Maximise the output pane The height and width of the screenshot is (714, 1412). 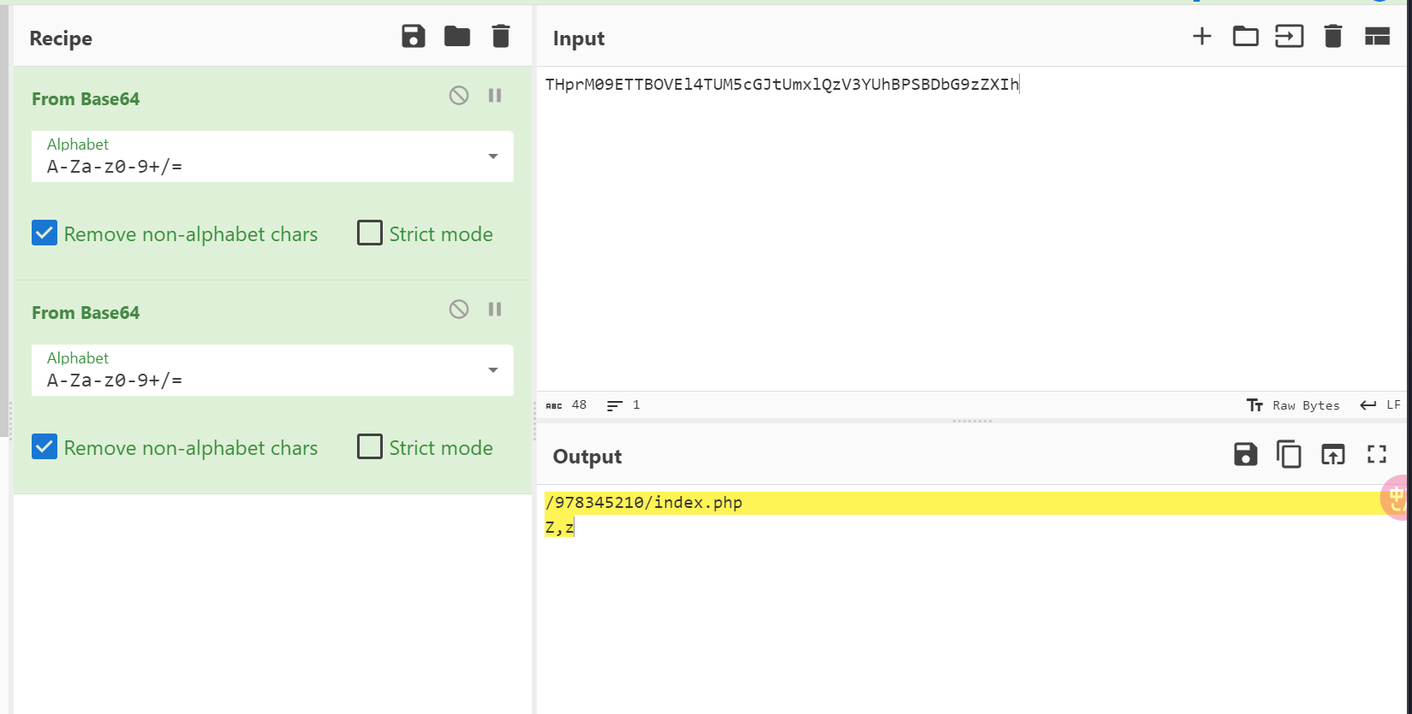(x=1376, y=455)
